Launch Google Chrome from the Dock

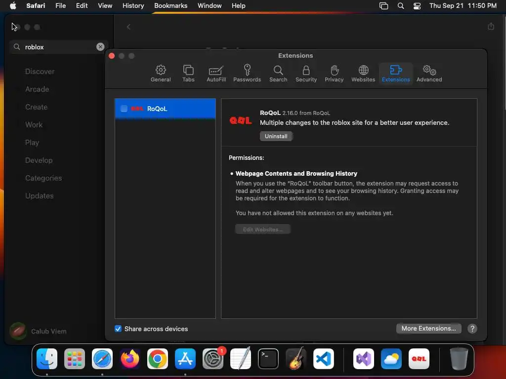(x=158, y=359)
